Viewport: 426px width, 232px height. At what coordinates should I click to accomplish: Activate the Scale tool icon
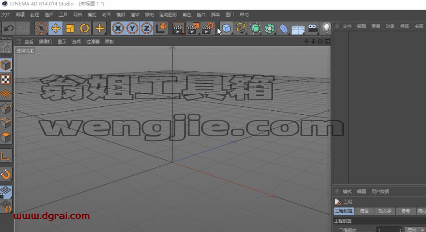[70, 28]
